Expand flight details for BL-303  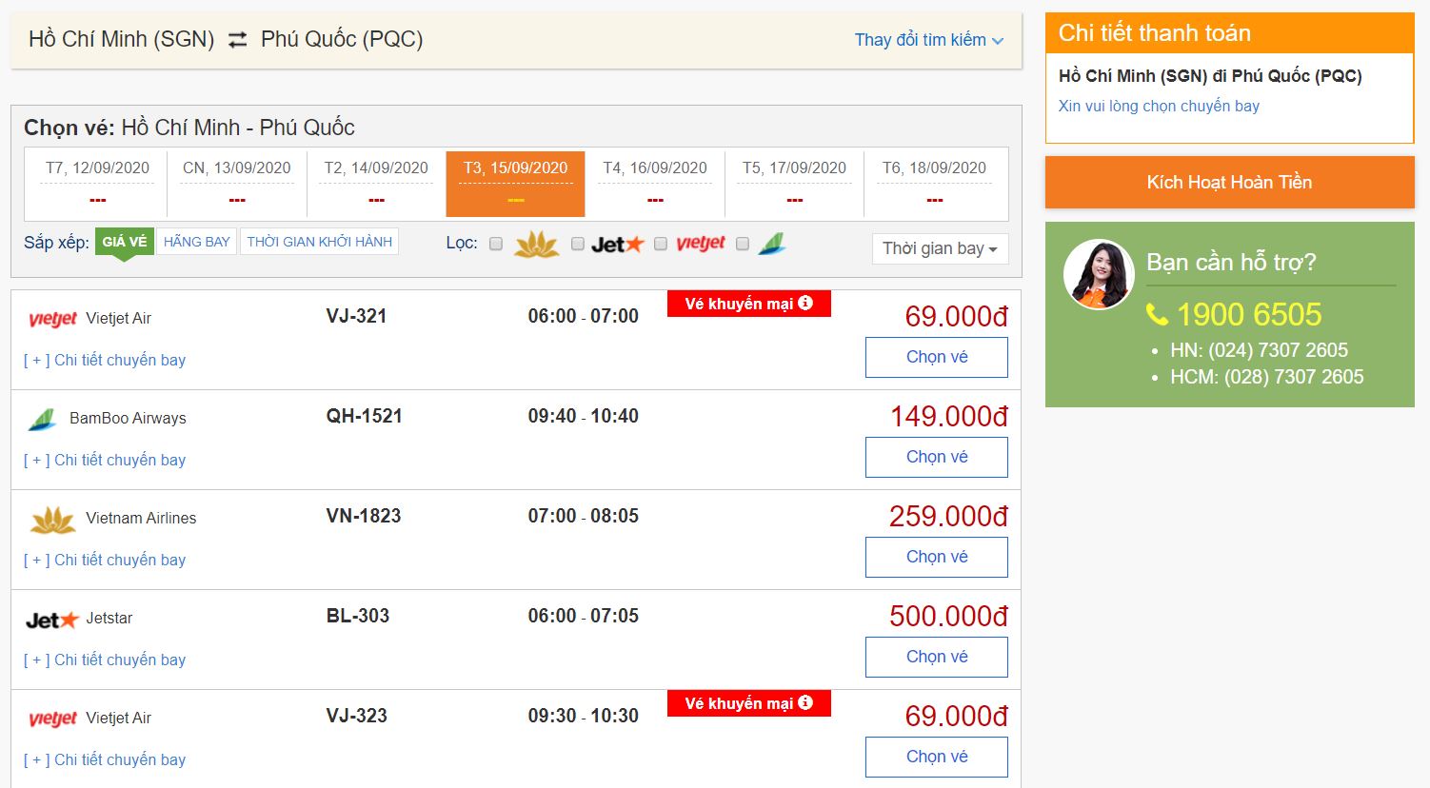coord(105,660)
